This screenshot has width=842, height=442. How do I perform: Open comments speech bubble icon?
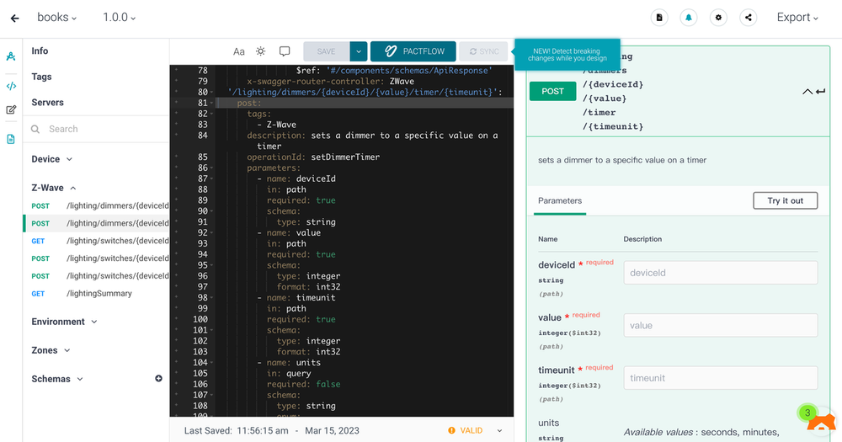coord(285,51)
